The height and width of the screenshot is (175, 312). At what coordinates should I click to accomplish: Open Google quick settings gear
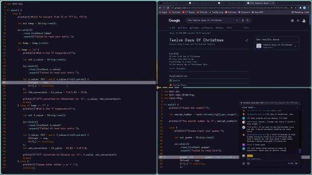(292, 20)
